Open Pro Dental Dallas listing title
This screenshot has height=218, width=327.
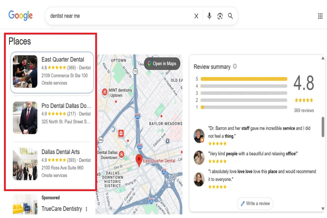66,106
